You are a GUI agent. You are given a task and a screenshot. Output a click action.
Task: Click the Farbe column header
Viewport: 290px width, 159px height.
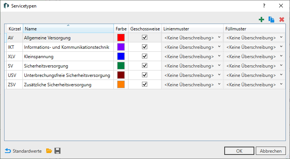tap(121, 28)
